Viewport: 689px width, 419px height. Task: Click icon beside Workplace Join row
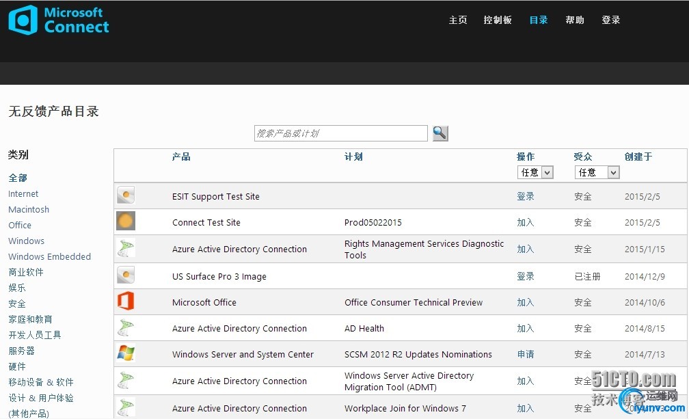126,407
